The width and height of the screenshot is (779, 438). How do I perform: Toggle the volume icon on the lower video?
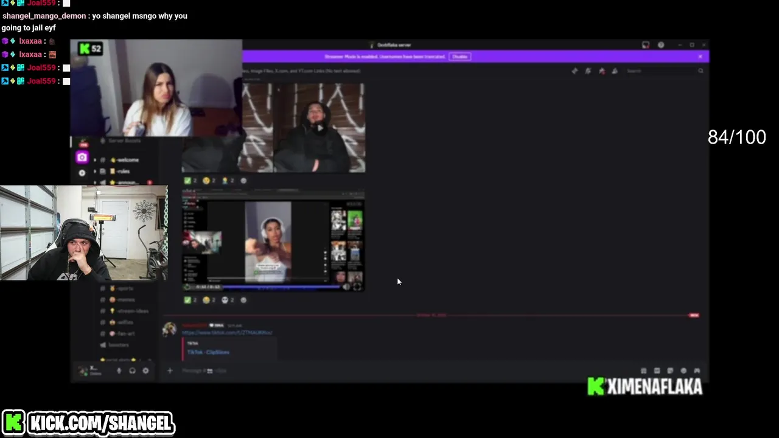347,287
